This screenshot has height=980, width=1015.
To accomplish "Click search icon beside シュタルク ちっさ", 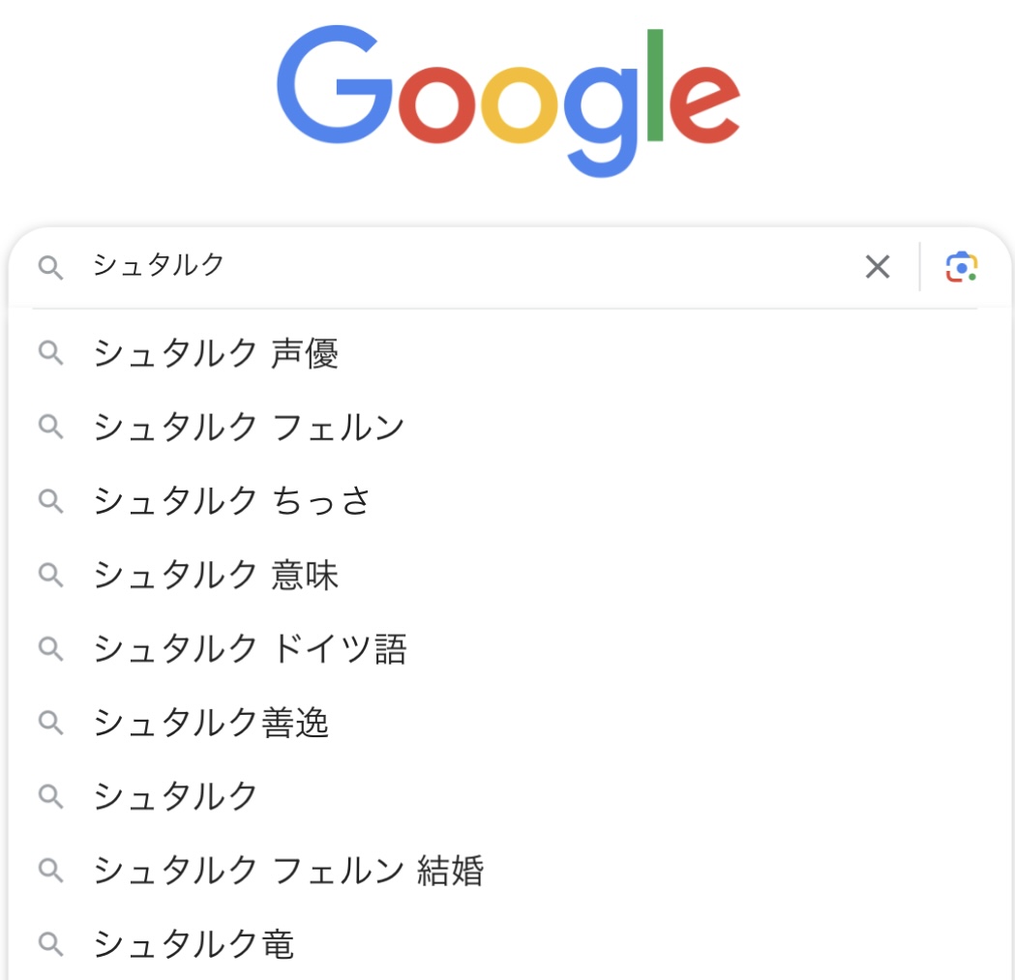I will click(x=50, y=501).
